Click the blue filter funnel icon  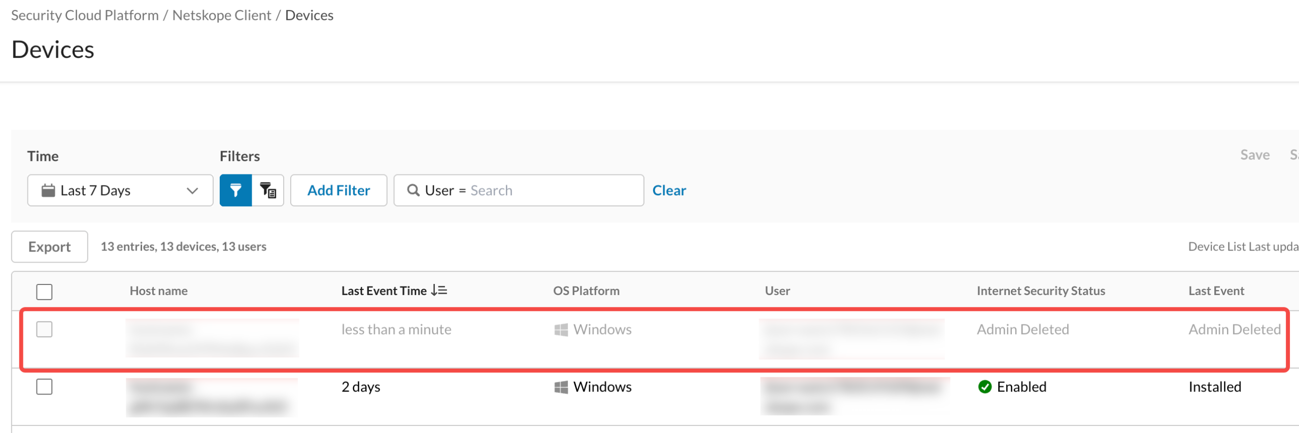pos(235,190)
